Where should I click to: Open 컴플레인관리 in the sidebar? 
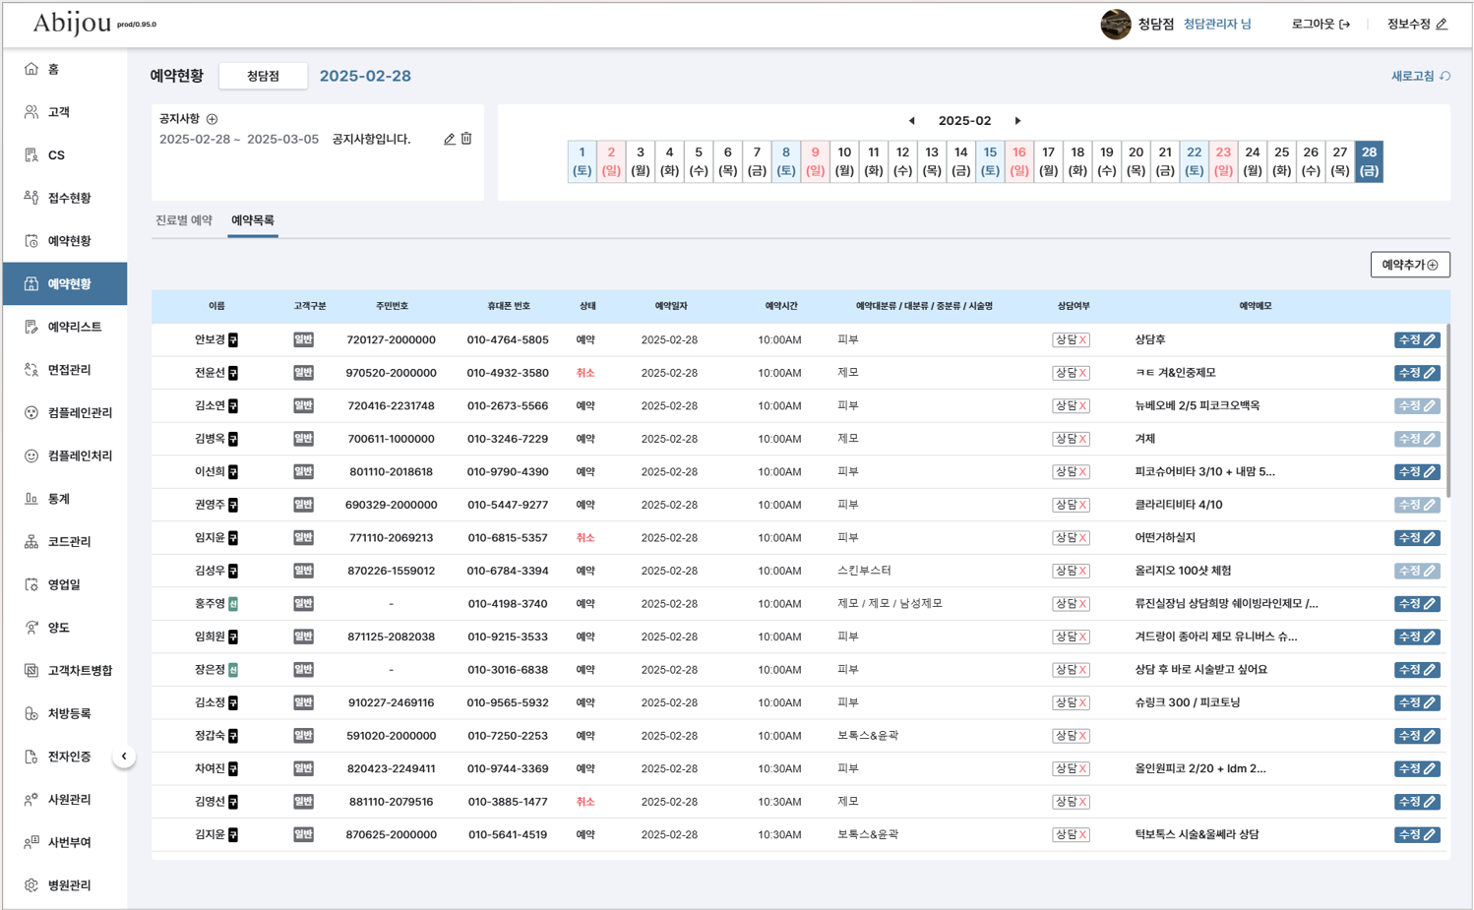79,413
